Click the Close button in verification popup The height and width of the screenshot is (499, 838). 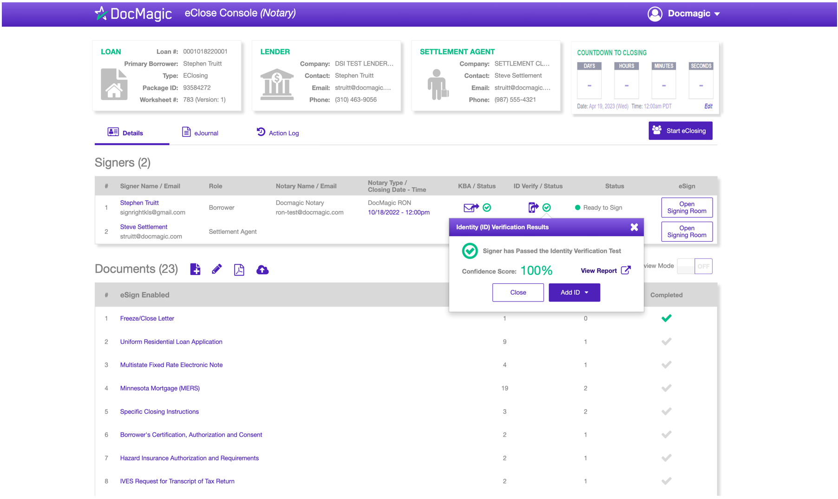pos(518,292)
